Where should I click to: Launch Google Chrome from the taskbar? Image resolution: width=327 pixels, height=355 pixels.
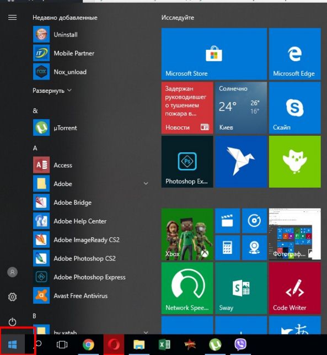click(88, 345)
